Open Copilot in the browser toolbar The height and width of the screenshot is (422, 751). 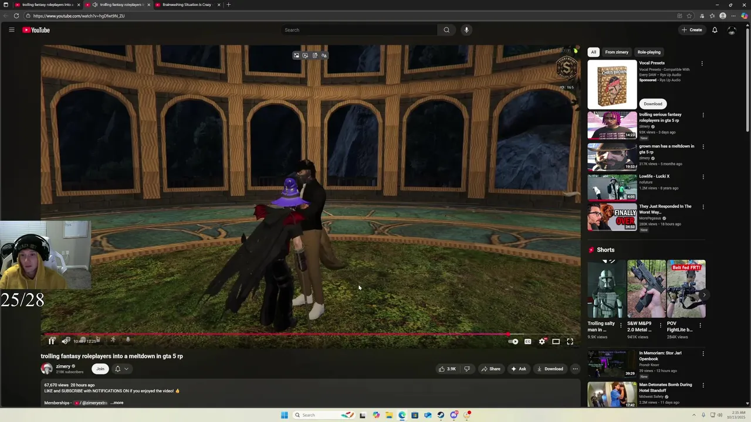745,16
